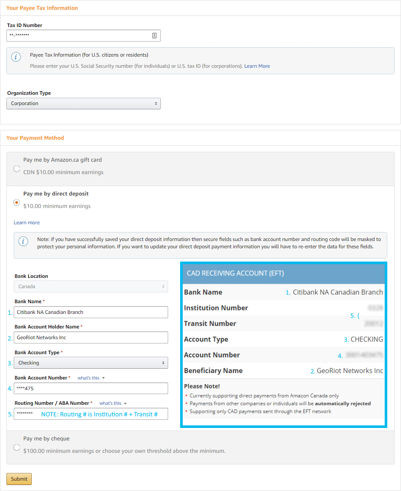Click the Learn more link under direct deposit

click(27, 222)
